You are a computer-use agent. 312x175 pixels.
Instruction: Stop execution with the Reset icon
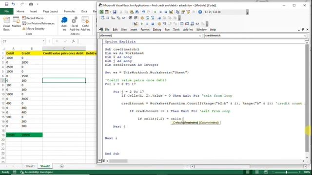tap(166, 12)
